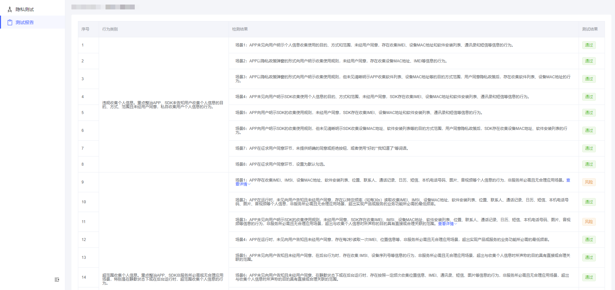Screen dimensions: 615x290
Task: Click the 序号 column header
Action: [85, 29]
